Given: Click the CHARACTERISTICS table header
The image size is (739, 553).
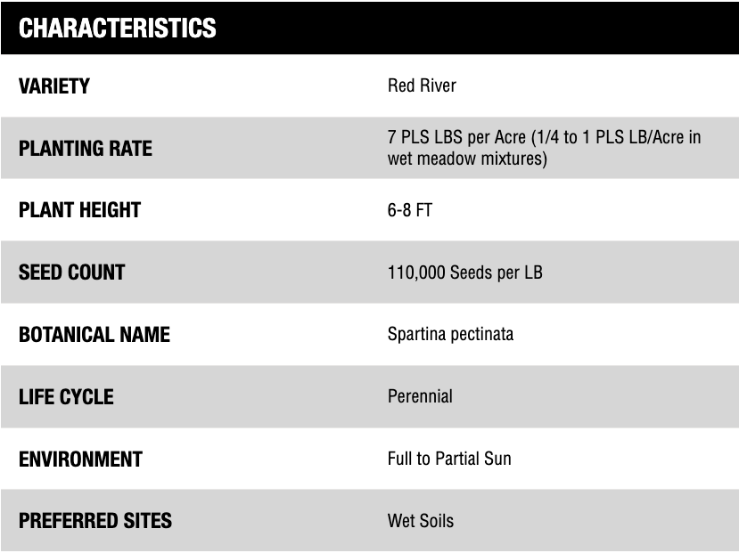Looking at the screenshot, I should coord(118,28).
